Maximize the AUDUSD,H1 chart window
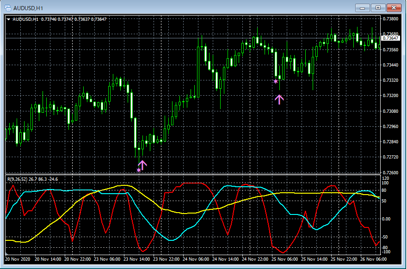The height and width of the screenshot is (269, 407). click(x=378, y=7)
